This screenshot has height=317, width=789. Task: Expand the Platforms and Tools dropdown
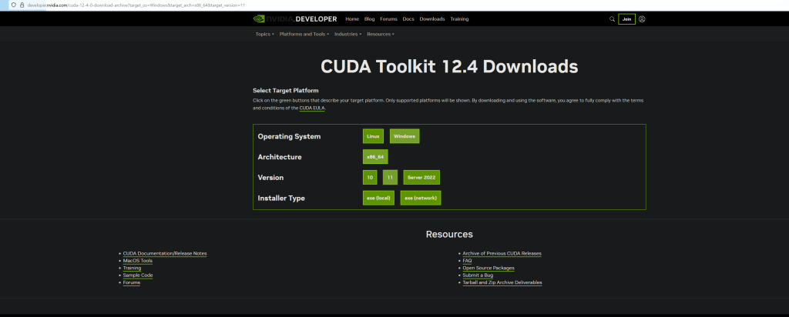(304, 34)
